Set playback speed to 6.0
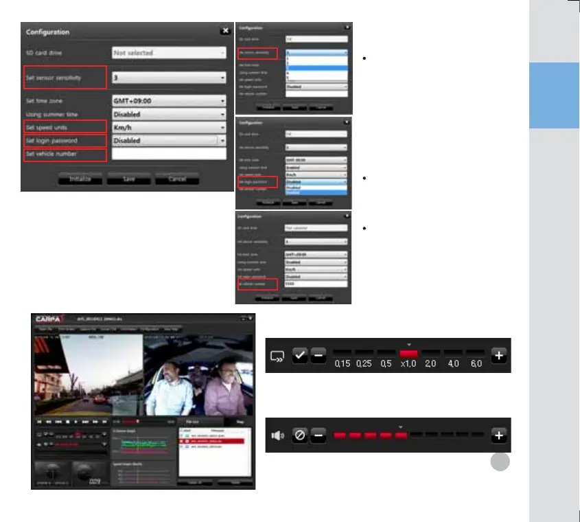 [476, 359]
